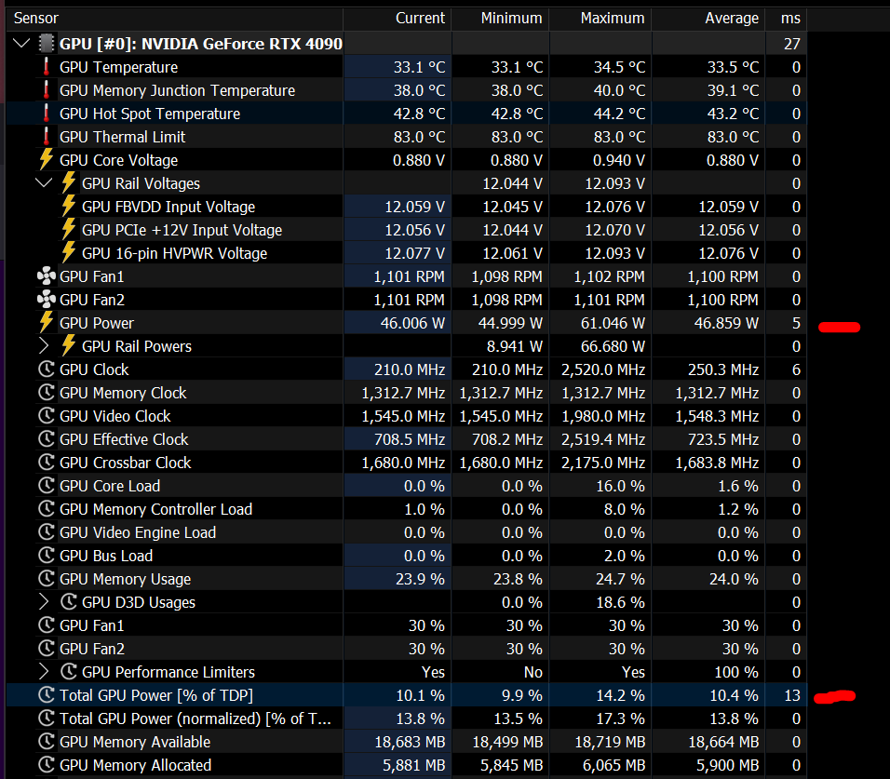Click the gauge icon for GPU Memory Controller Load

click(46, 508)
